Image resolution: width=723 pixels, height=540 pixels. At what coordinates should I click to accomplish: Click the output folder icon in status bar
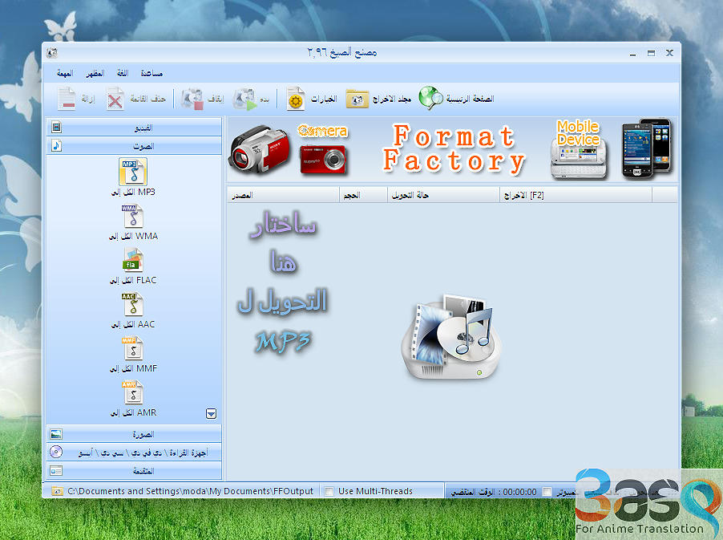pos(57,491)
